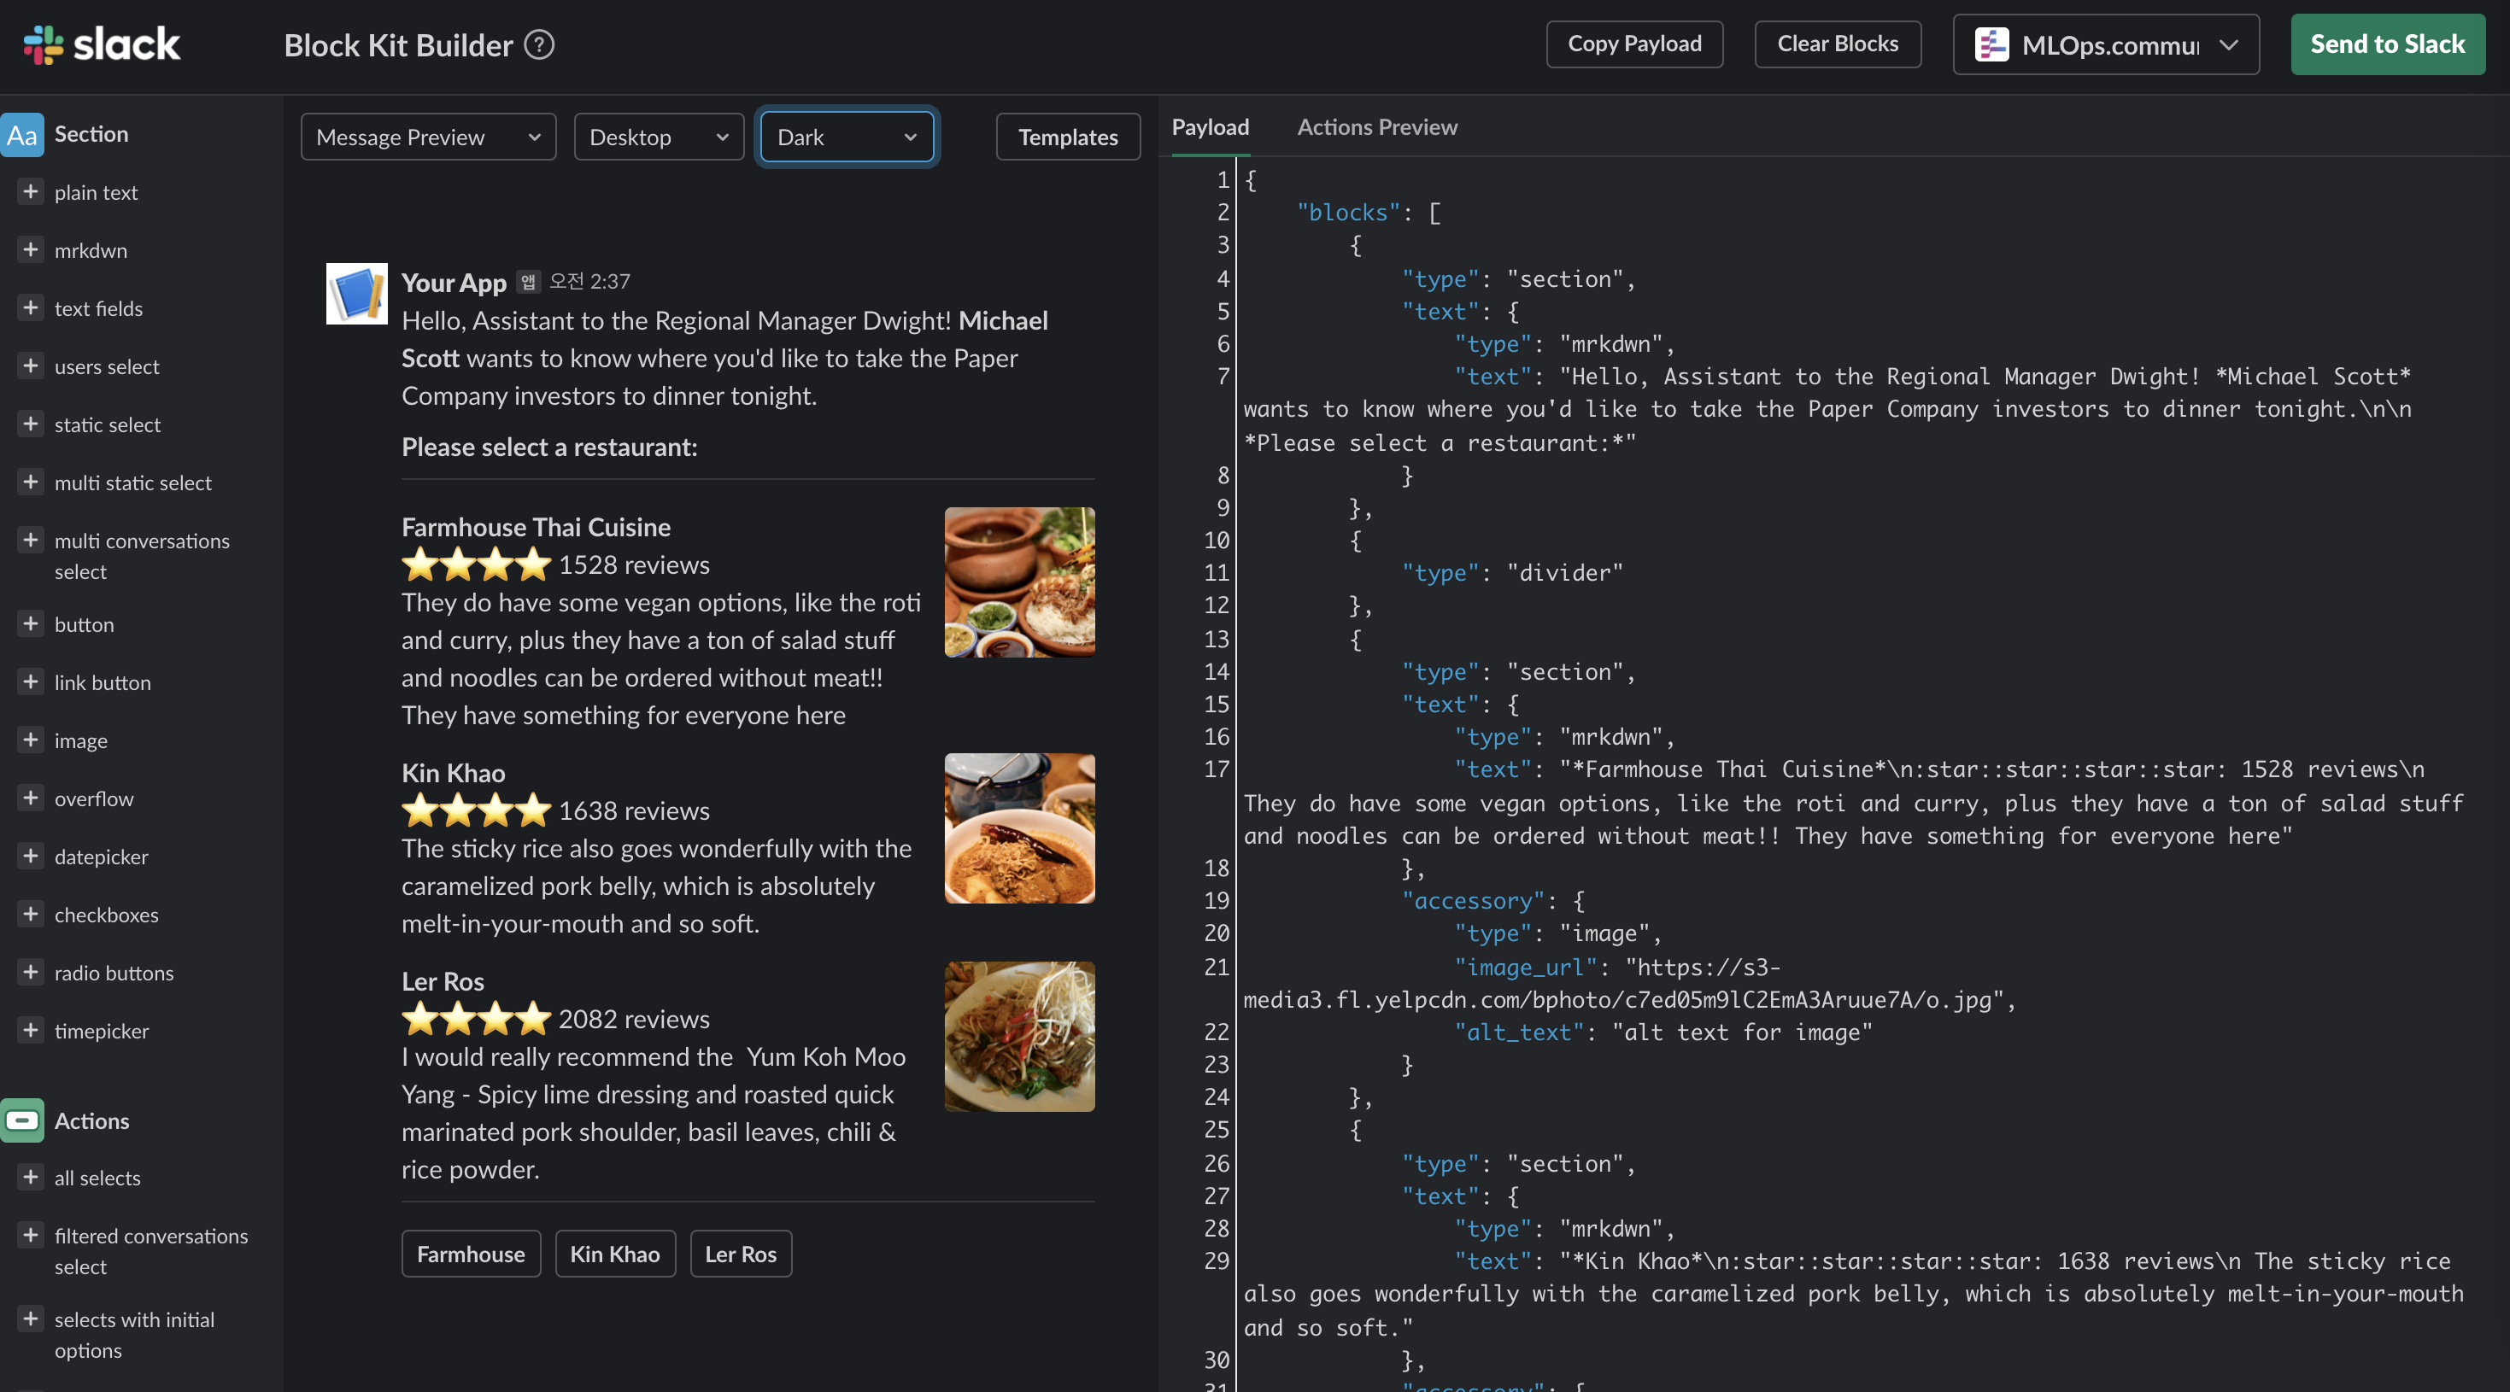Screen dimensions: 2510x1392
Task: Add a datepicker block via plus icon
Action: [30, 857]
